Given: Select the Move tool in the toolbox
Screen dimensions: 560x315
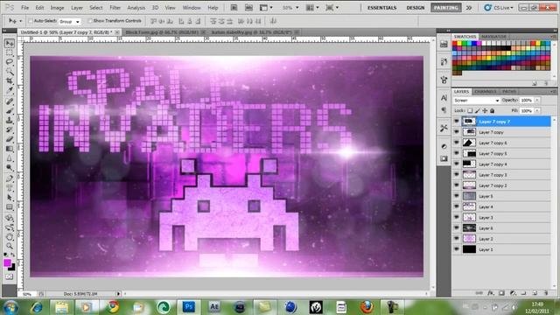Looking at the screenshot, I should (x=10, y=43).
